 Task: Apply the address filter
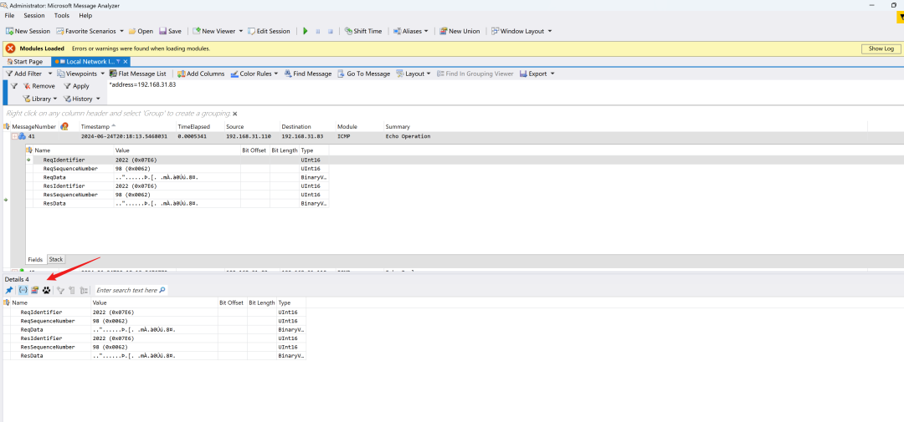77,86
